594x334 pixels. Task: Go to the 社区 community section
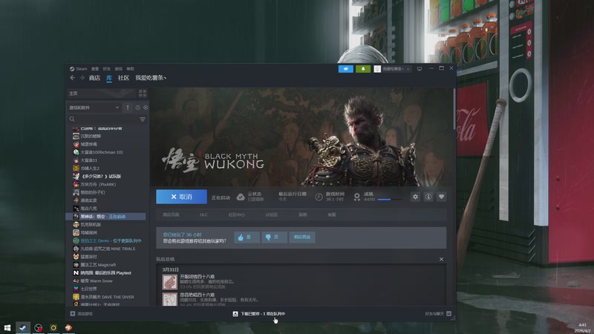tap(123, 78)
